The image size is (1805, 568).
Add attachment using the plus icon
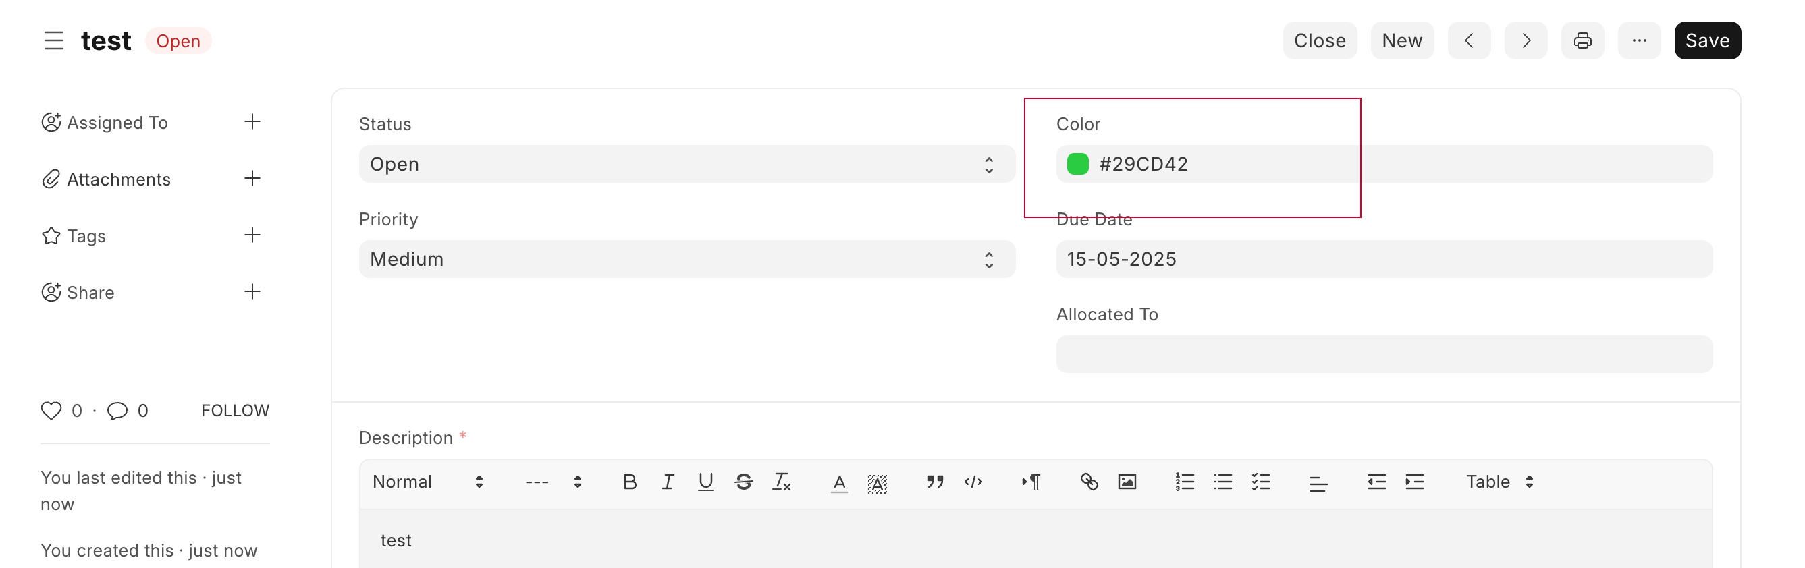(252, 179)
